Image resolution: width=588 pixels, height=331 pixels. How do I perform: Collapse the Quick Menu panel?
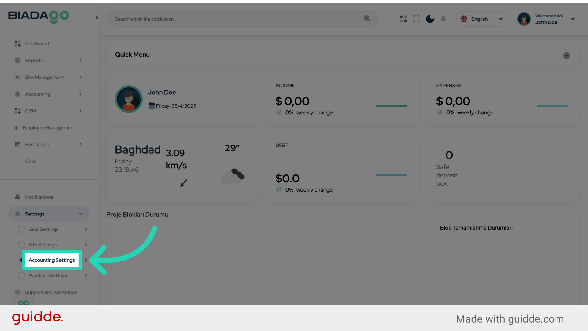(x=566, y=55)
